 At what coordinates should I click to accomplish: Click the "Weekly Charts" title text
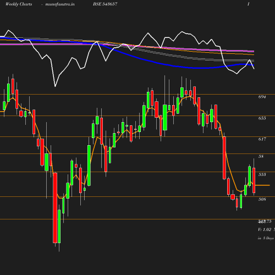click(x=19, y=4)
